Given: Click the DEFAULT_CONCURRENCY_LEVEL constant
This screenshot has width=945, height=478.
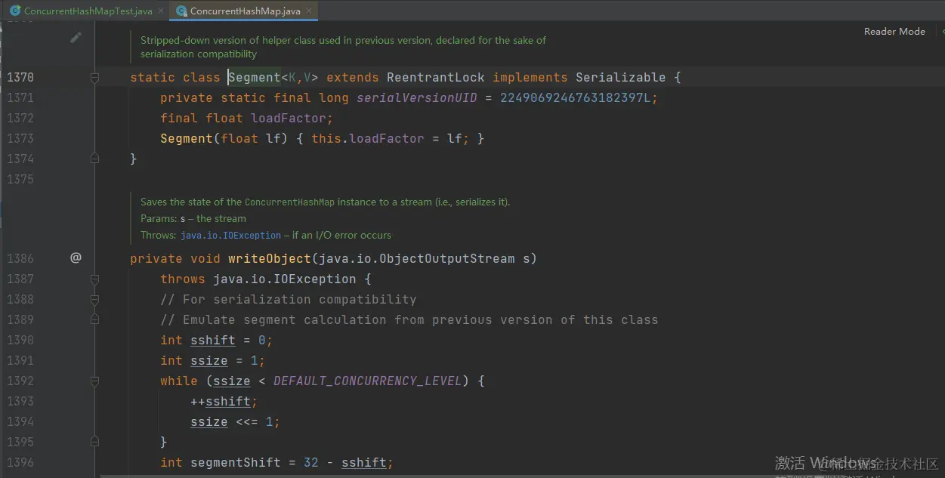Looking at the screenshot, I should [x=368, y=381].
